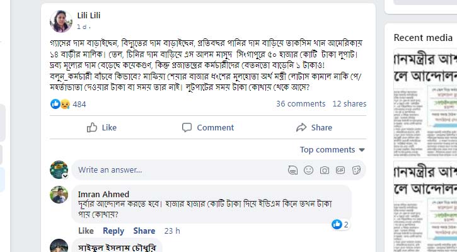Click the thumbs-up Like button on the post

click(x=101, y=127)
